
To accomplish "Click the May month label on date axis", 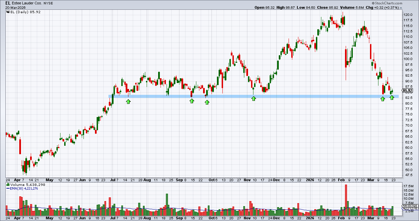I will [50, 180].
